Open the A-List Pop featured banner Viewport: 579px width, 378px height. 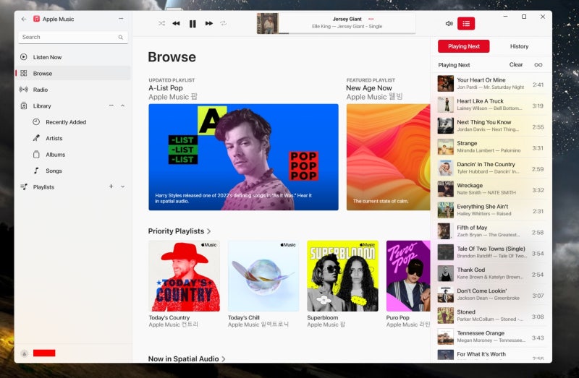tap(243, 157)
